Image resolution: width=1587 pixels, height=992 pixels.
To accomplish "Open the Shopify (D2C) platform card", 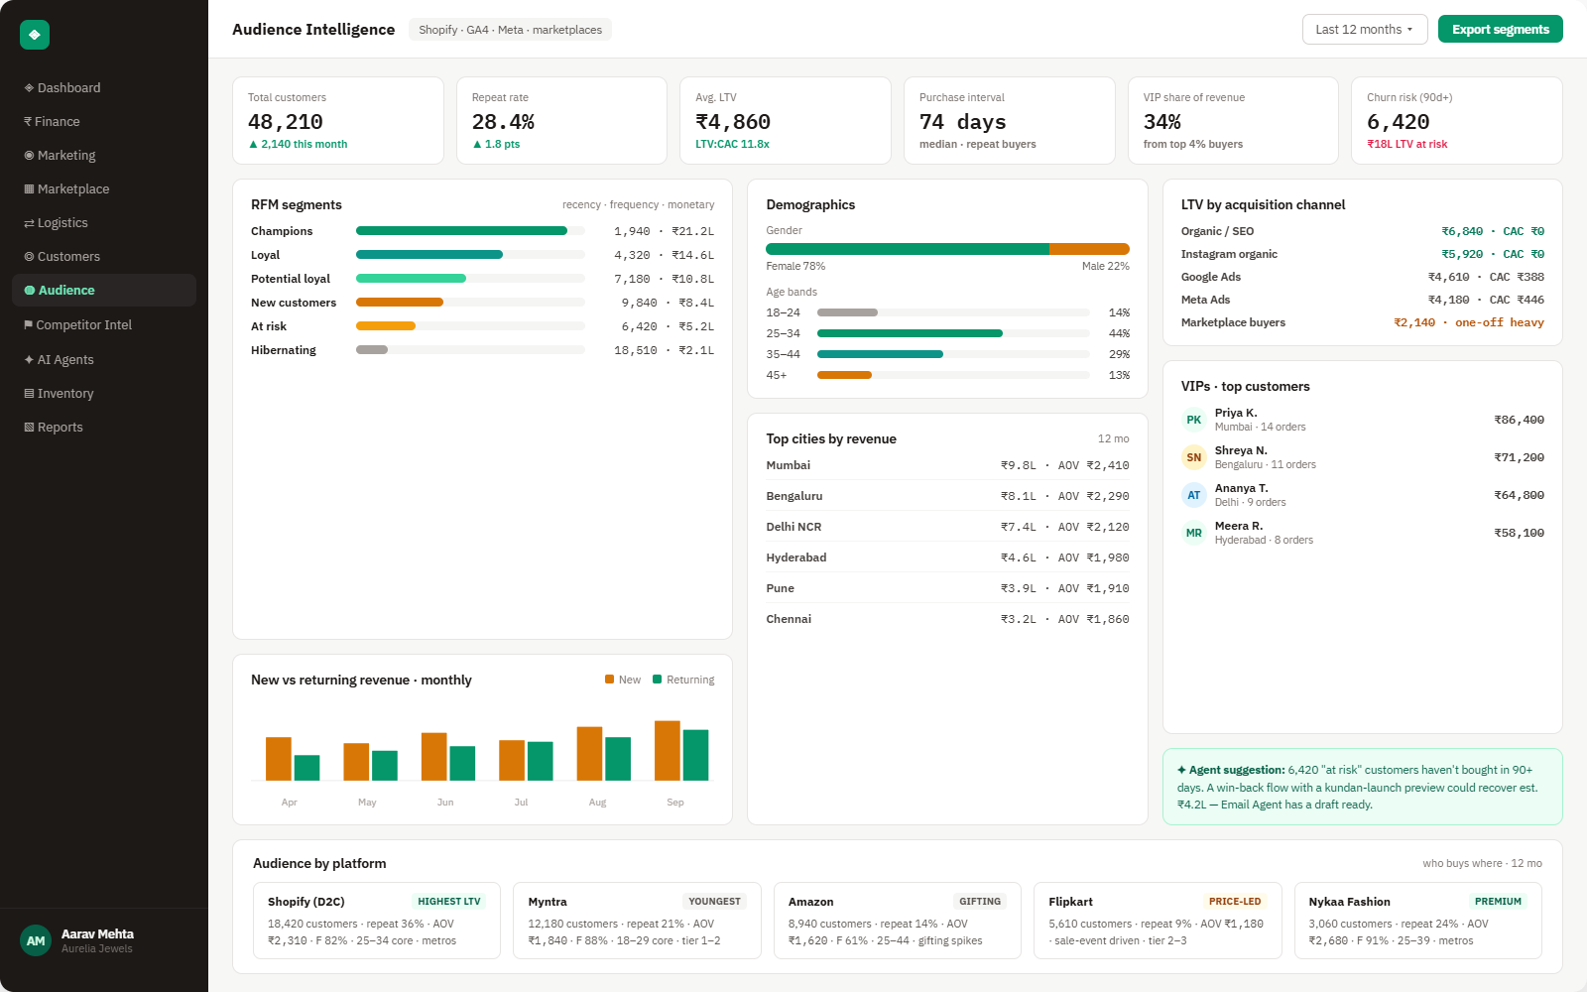I will [377, 921].
